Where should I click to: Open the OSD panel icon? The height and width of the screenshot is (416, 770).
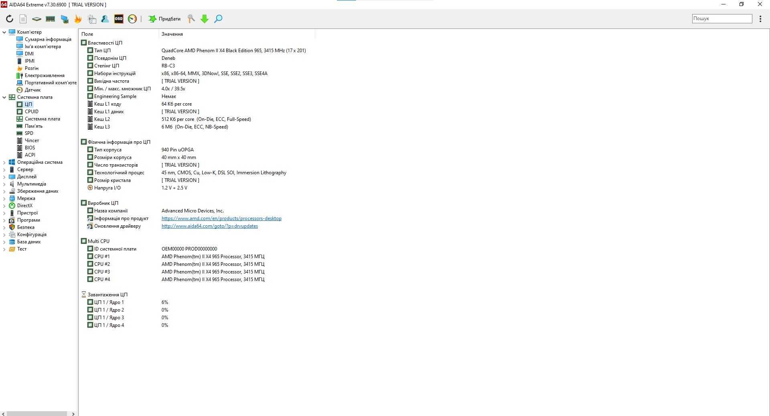pos(119,18)
